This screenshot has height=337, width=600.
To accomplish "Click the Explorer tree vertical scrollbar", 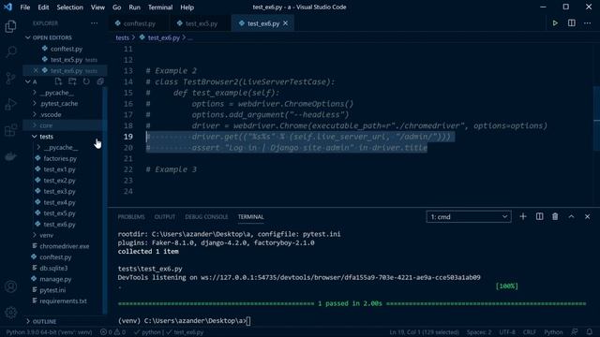I will tap(105, 200).
